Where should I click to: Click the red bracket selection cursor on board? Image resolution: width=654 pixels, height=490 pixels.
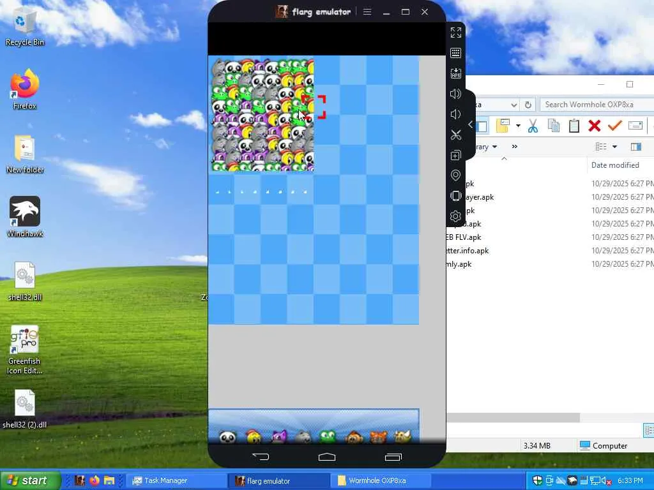pos(314,107)
